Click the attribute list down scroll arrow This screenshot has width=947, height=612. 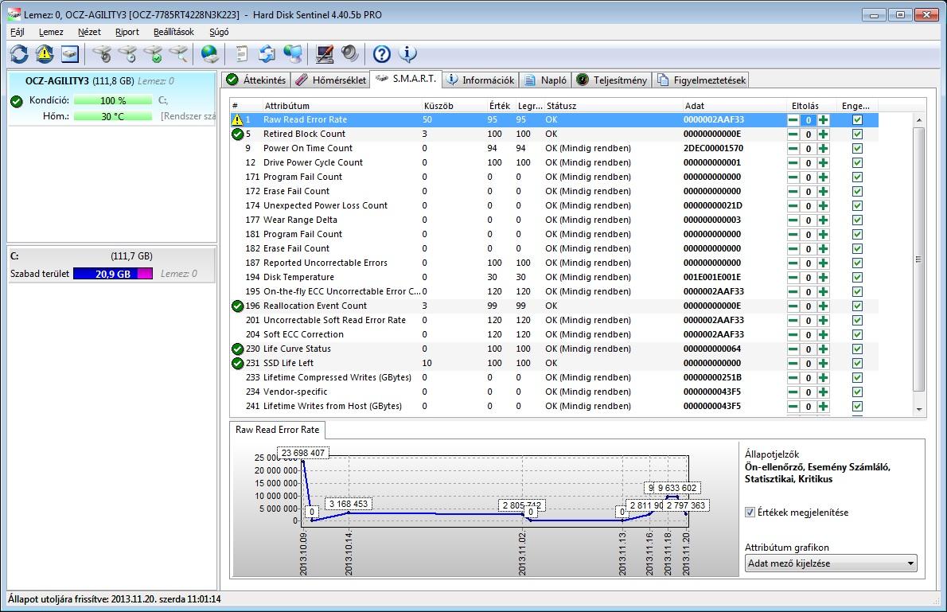pyautogui.click(x=918, y=410)
